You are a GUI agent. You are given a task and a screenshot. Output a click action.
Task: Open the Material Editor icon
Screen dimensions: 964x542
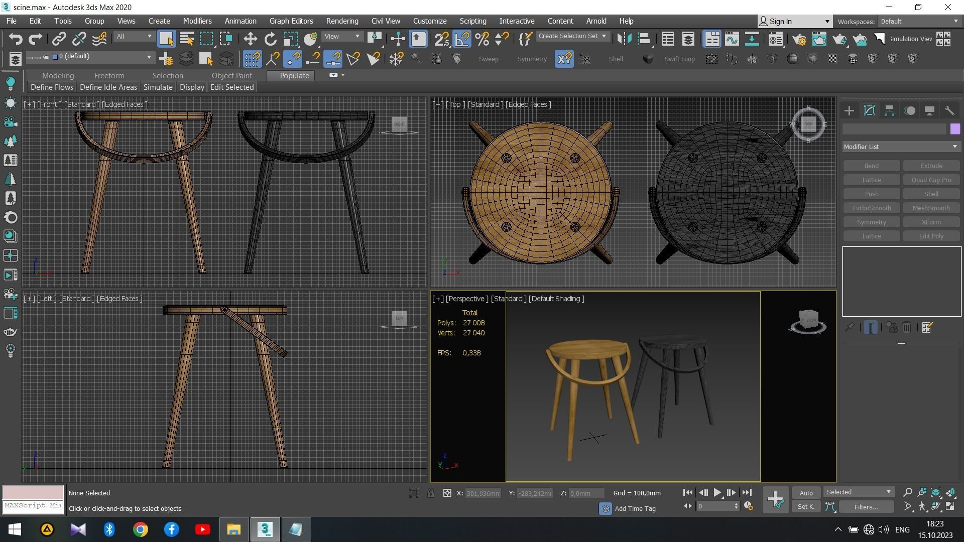[x=775, y=39]
